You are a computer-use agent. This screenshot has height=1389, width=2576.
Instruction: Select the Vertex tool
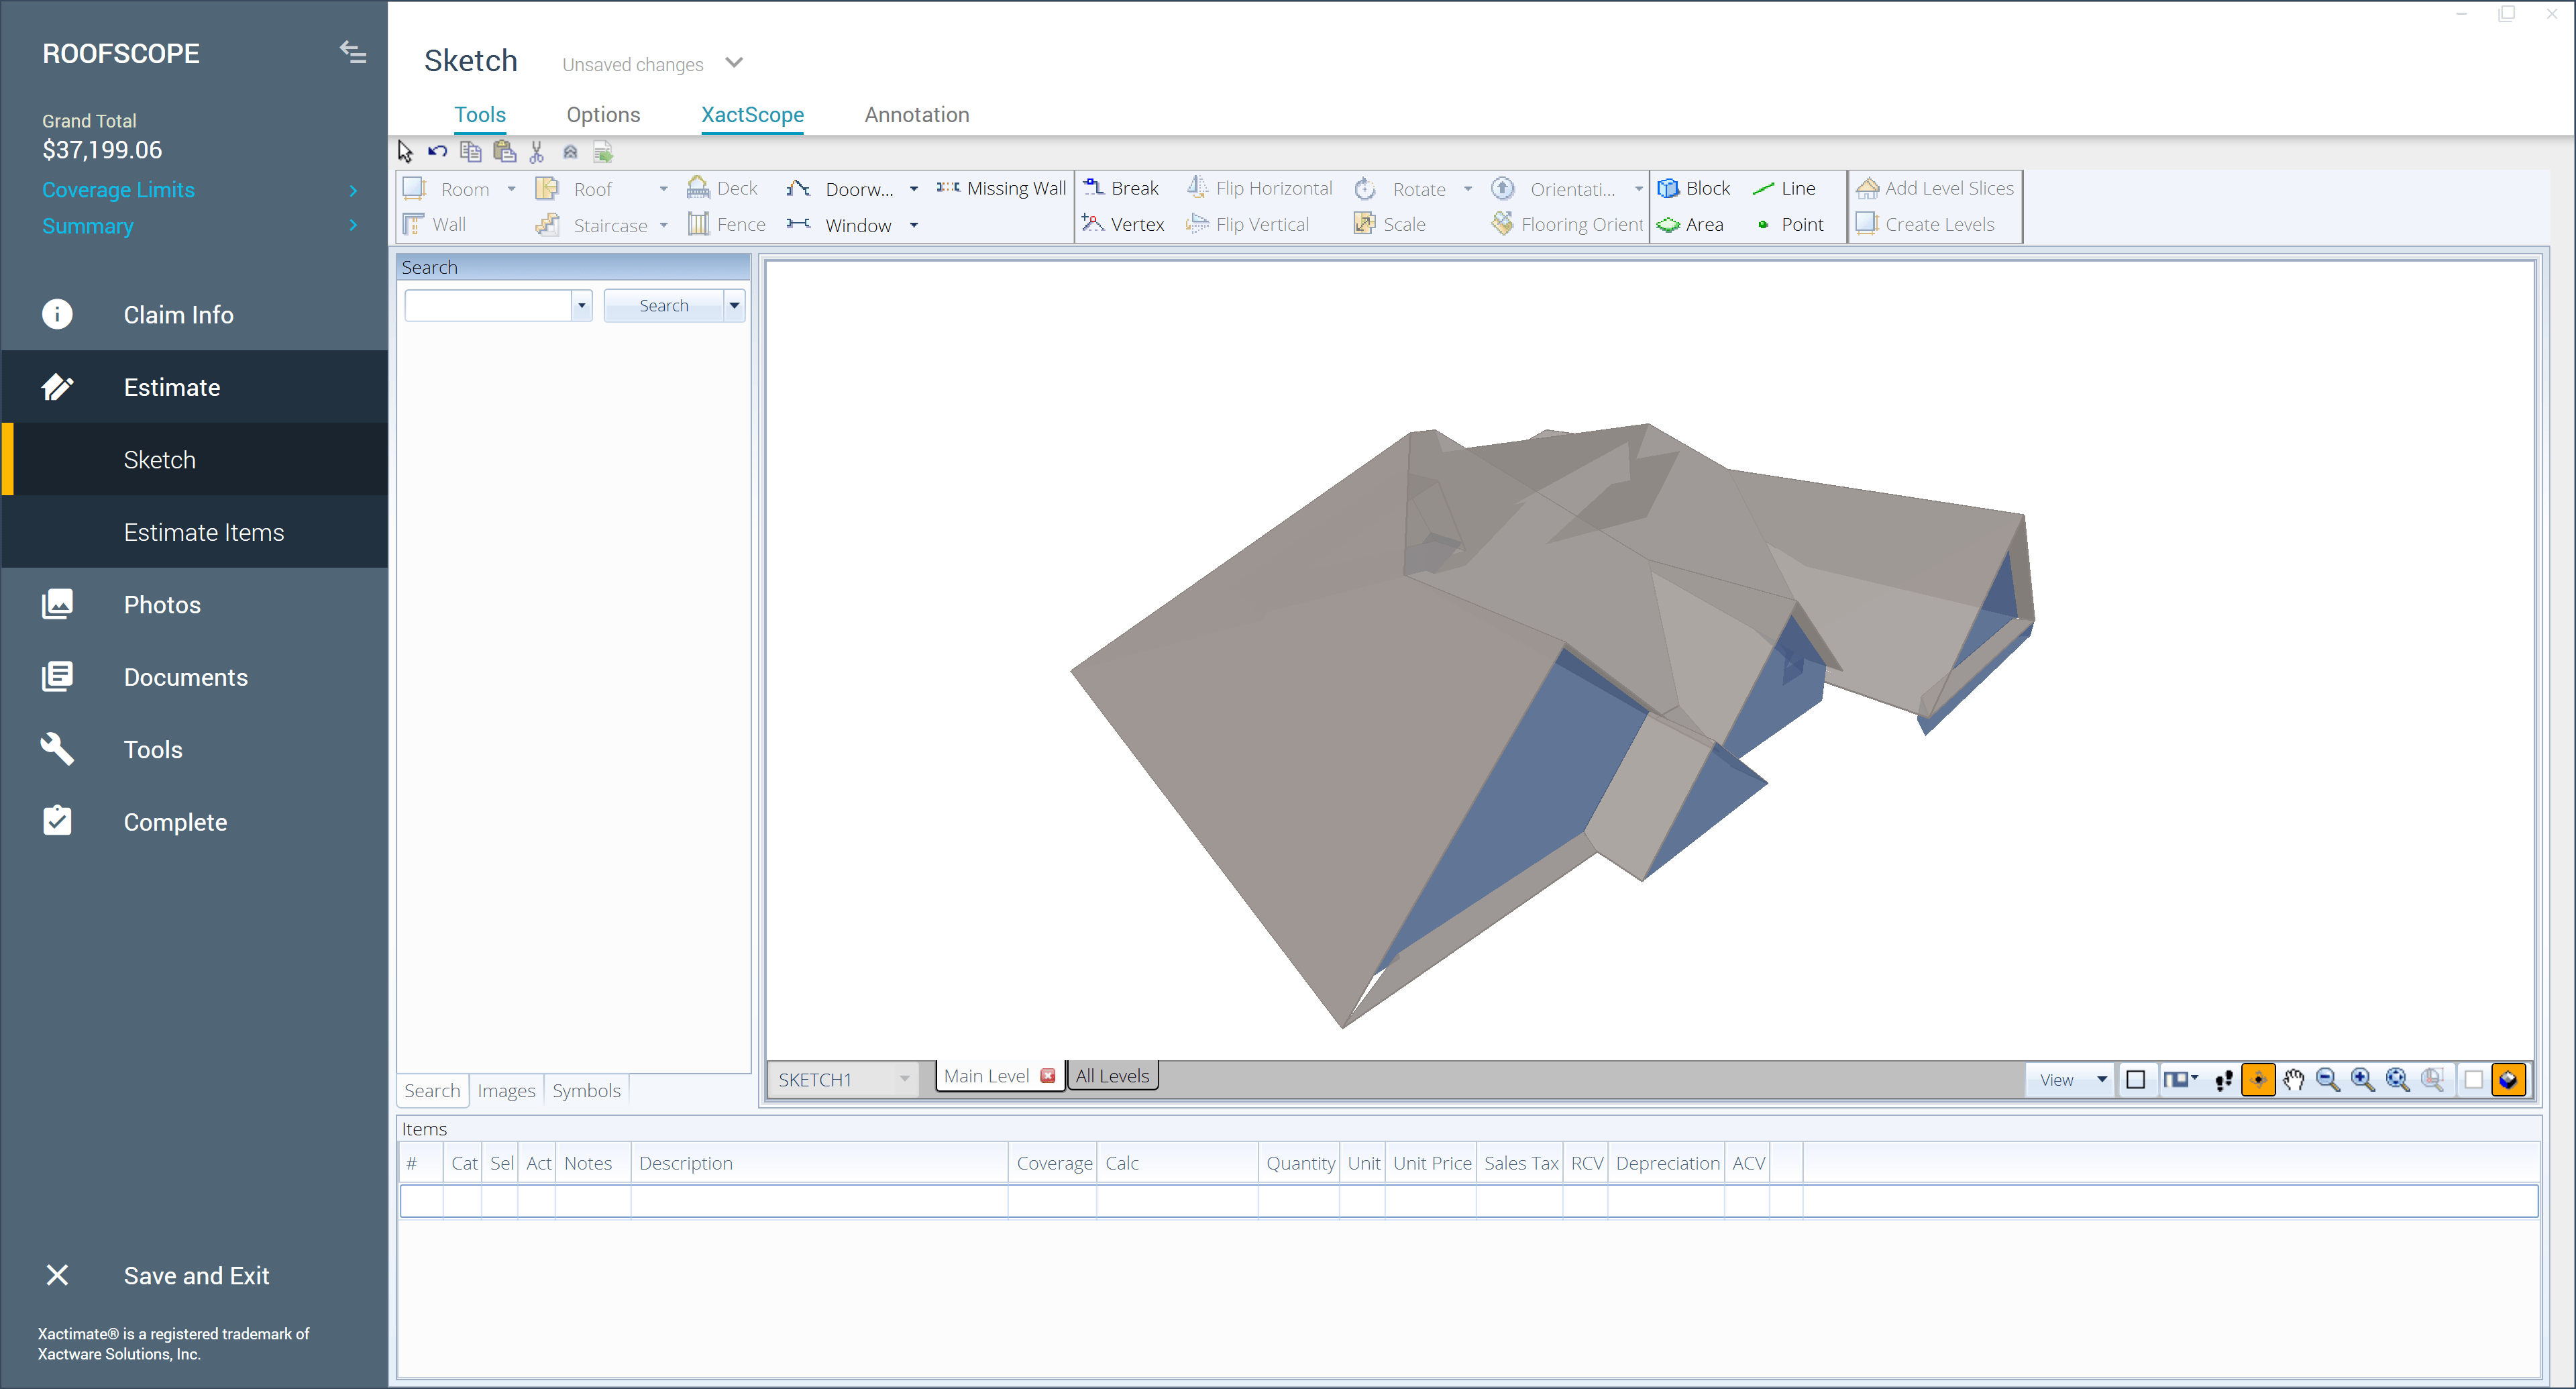coord(1124,224)
